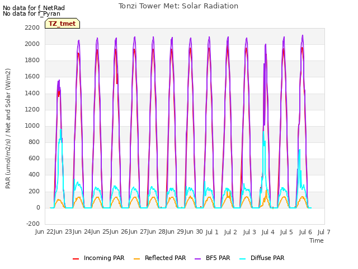Select the Reflected PAR legend label

pyautogui.click(x=166, y=258)
